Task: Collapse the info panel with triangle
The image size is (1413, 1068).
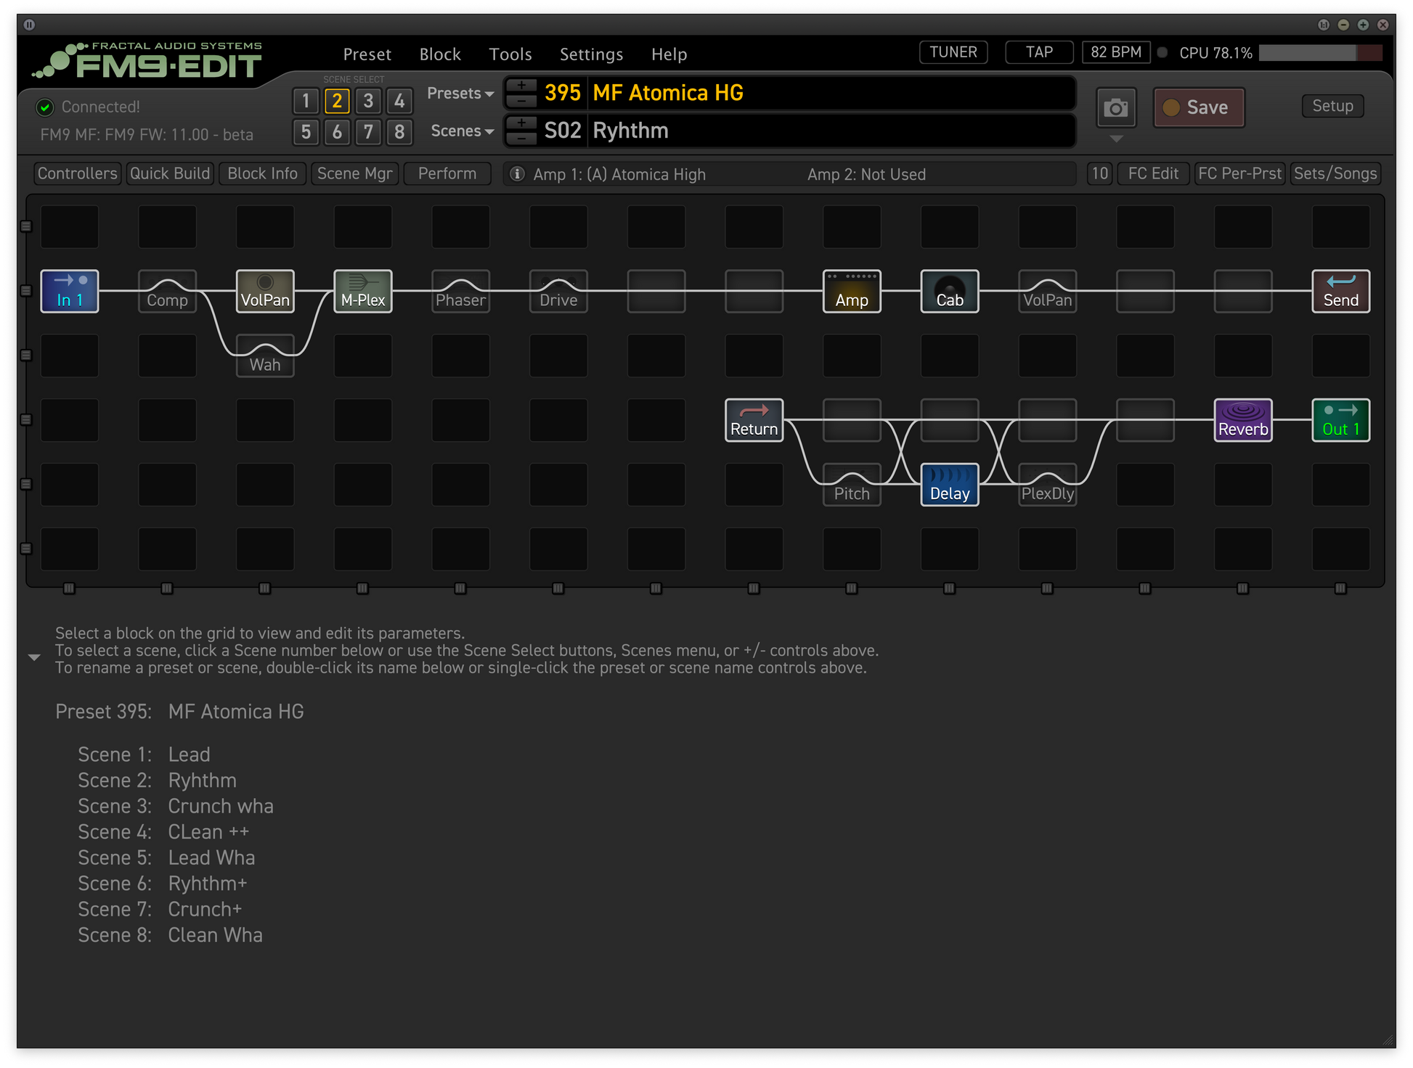Action: tap(34, 657)
